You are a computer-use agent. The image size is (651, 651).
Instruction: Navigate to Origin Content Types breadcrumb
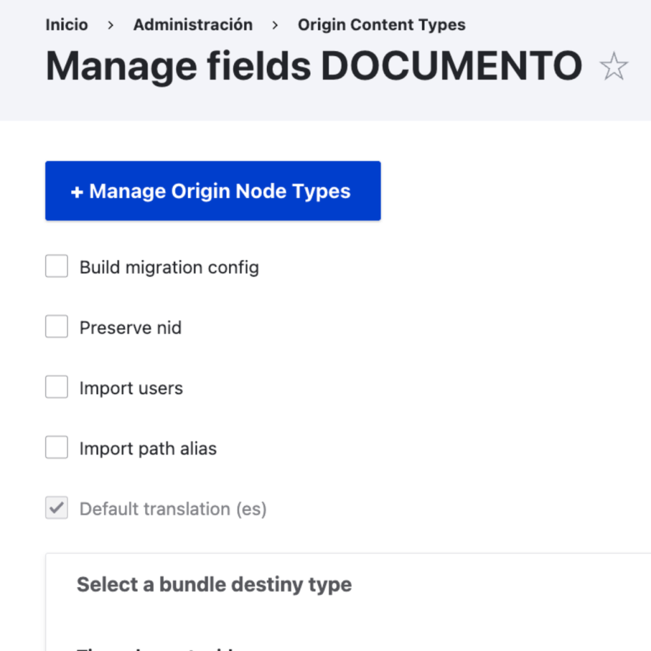381,25
